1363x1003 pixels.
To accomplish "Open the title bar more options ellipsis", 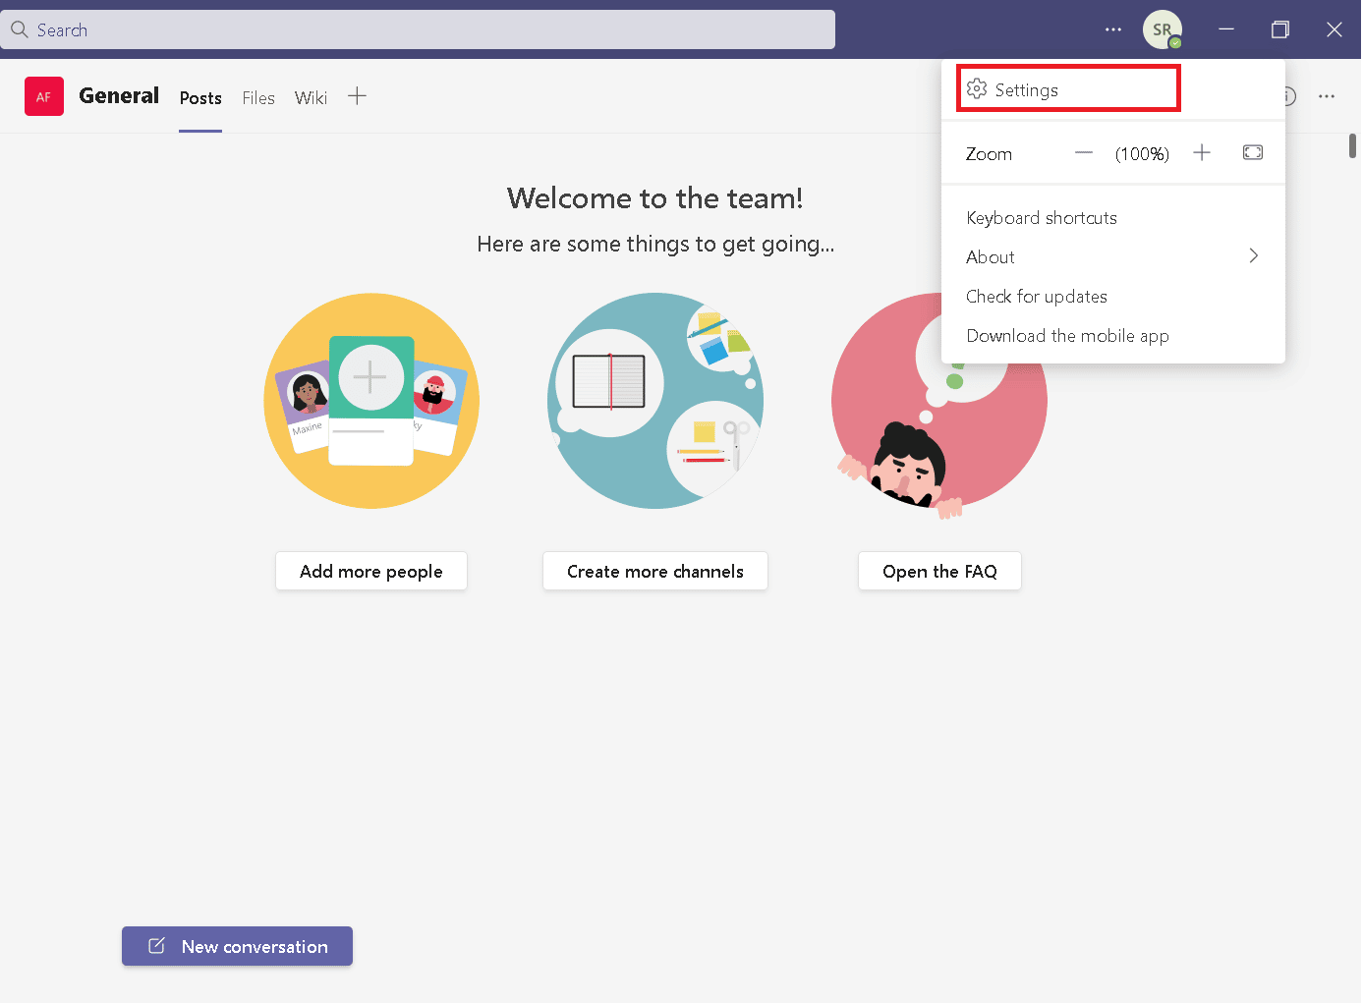I will click(1113, 29).
